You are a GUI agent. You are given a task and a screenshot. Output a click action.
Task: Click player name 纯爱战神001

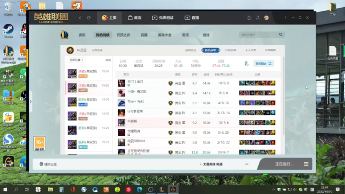[136, 141]
